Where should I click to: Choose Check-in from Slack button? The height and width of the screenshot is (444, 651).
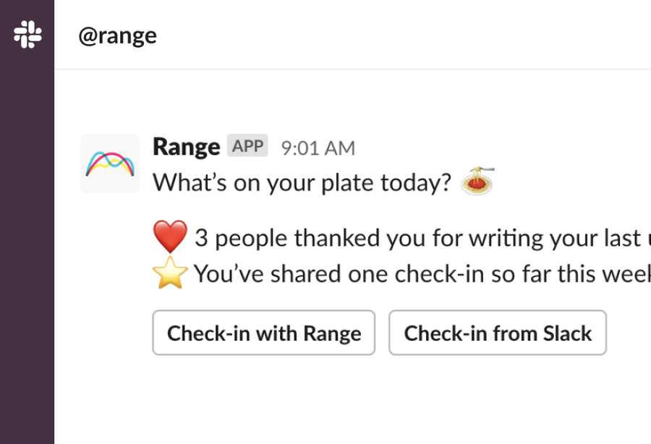[498, 333]
